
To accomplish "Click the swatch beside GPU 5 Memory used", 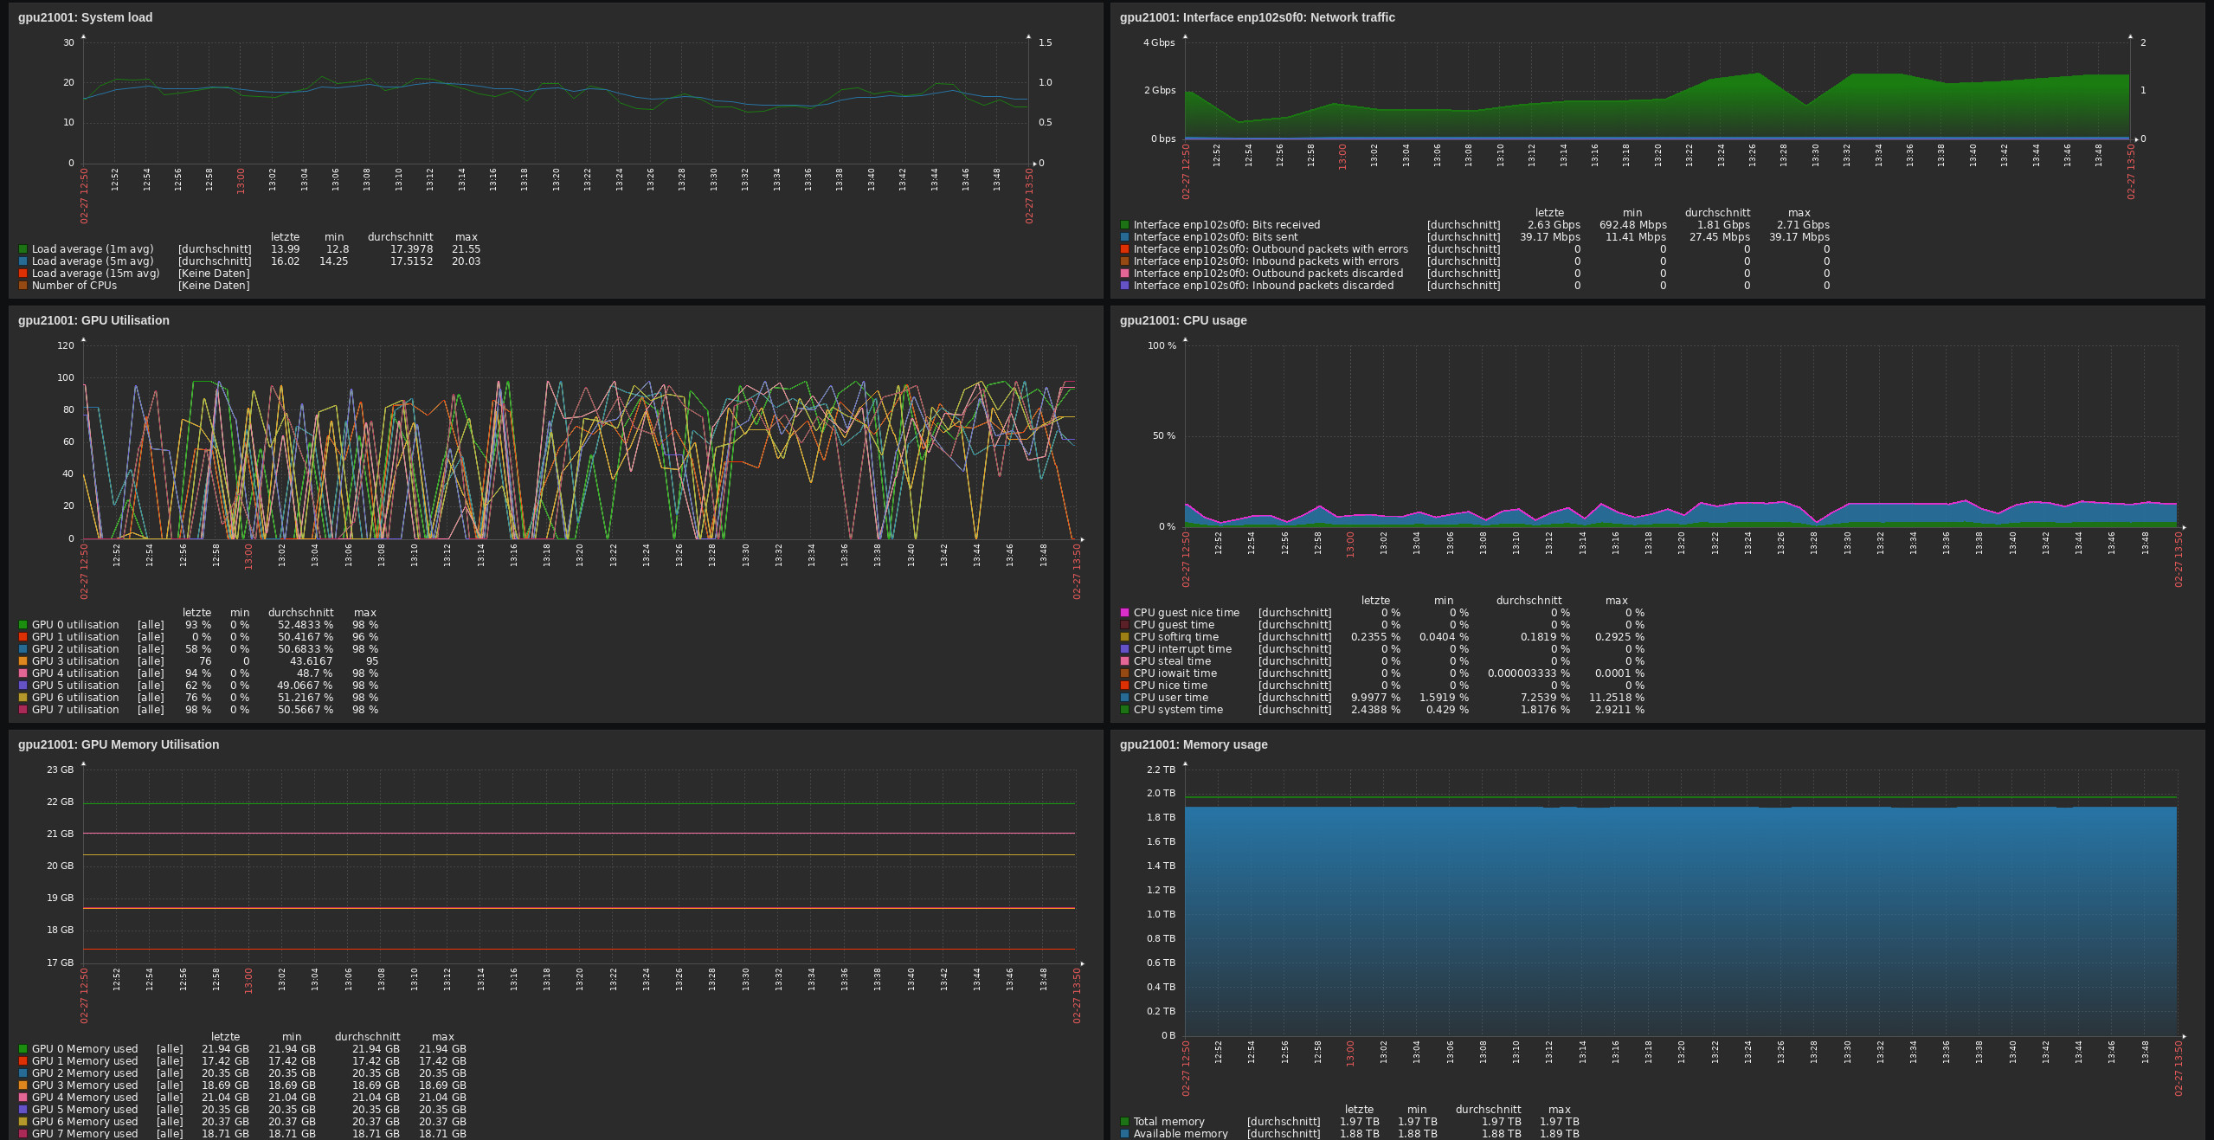I will (23, 1110).
